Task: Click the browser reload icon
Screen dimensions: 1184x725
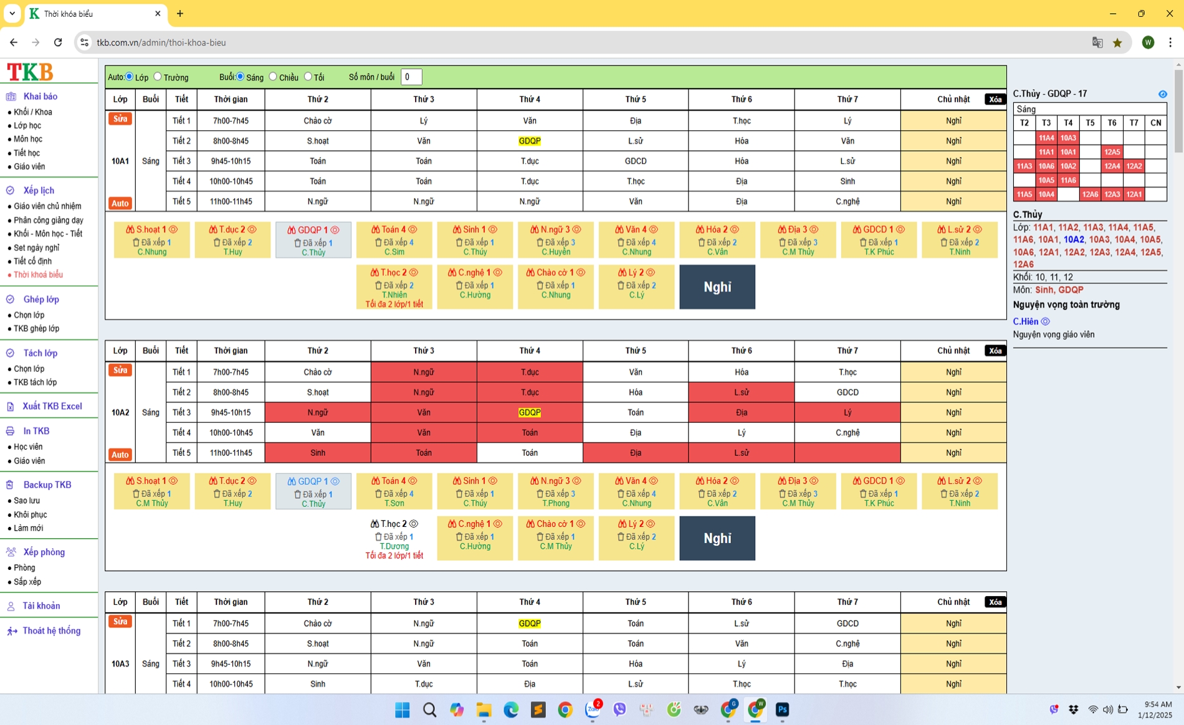Action: click(x=58, y=42)
